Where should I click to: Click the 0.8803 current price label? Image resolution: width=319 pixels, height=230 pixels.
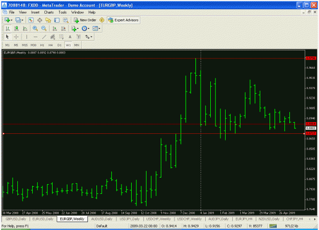(311, 128)
